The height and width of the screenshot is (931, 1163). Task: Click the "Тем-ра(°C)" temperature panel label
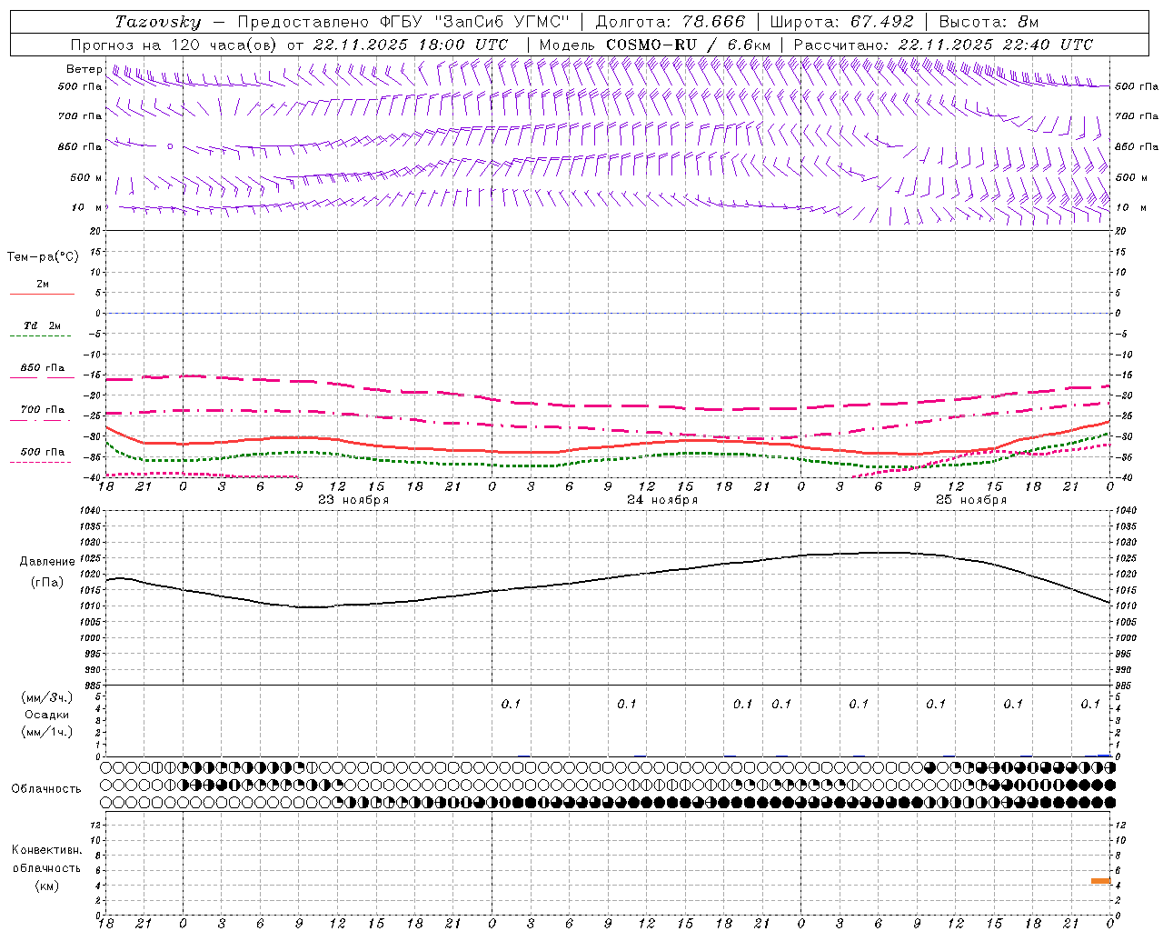click(x=43, y=257)
